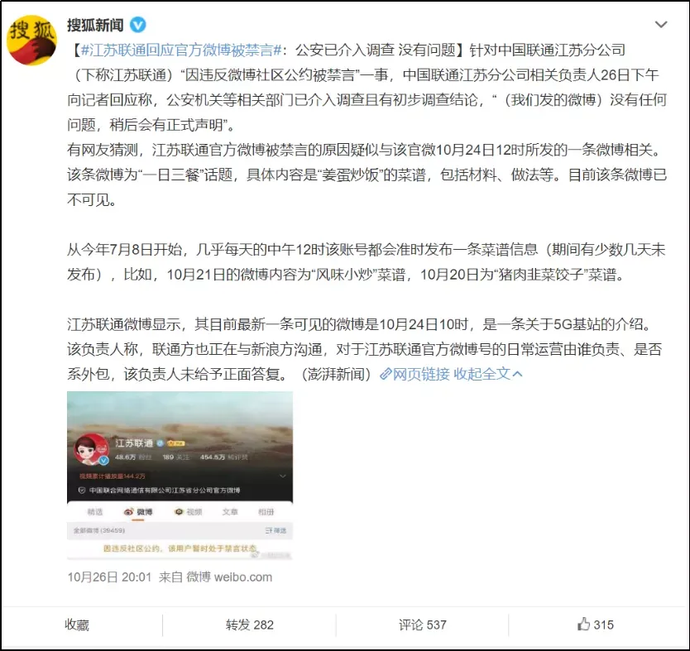Image resolution: width=690 pixels, height=651 pixels.
Task: Open the Sohu News profile avatar
Action: 31,41
